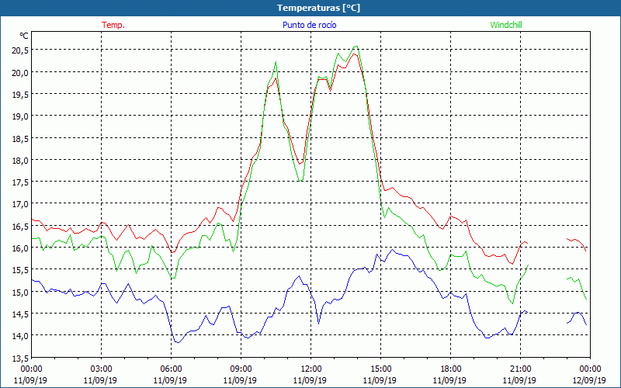Click the 11/09/19 date under 21:00
Image resolution: width=621 pixels, height=388 pixels.
click(x=519, y=380)
